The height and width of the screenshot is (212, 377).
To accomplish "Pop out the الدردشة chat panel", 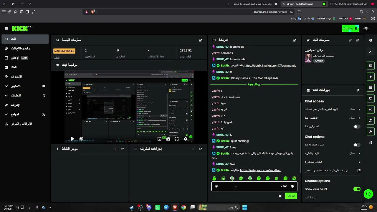I will click(295, 40).
